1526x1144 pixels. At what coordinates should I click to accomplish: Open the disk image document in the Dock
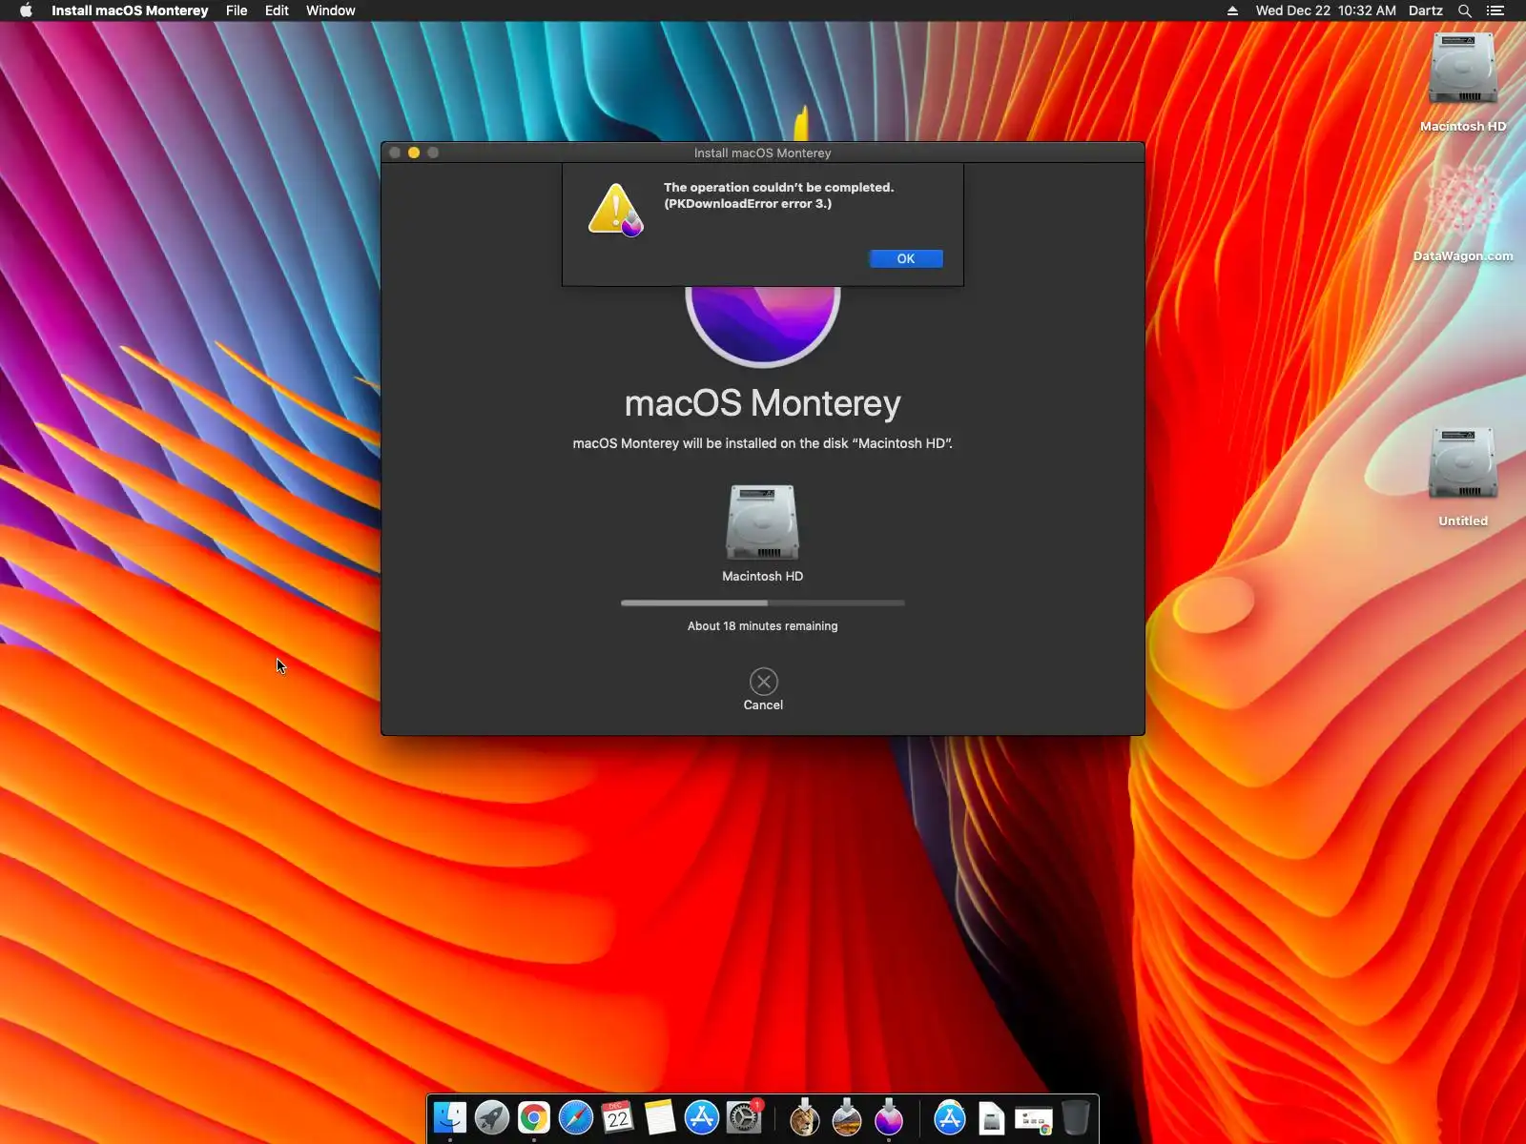pos(992,1117)
